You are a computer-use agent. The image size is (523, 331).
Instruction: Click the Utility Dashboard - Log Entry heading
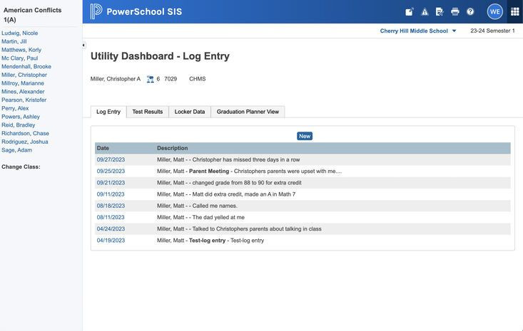click(160, 56)
